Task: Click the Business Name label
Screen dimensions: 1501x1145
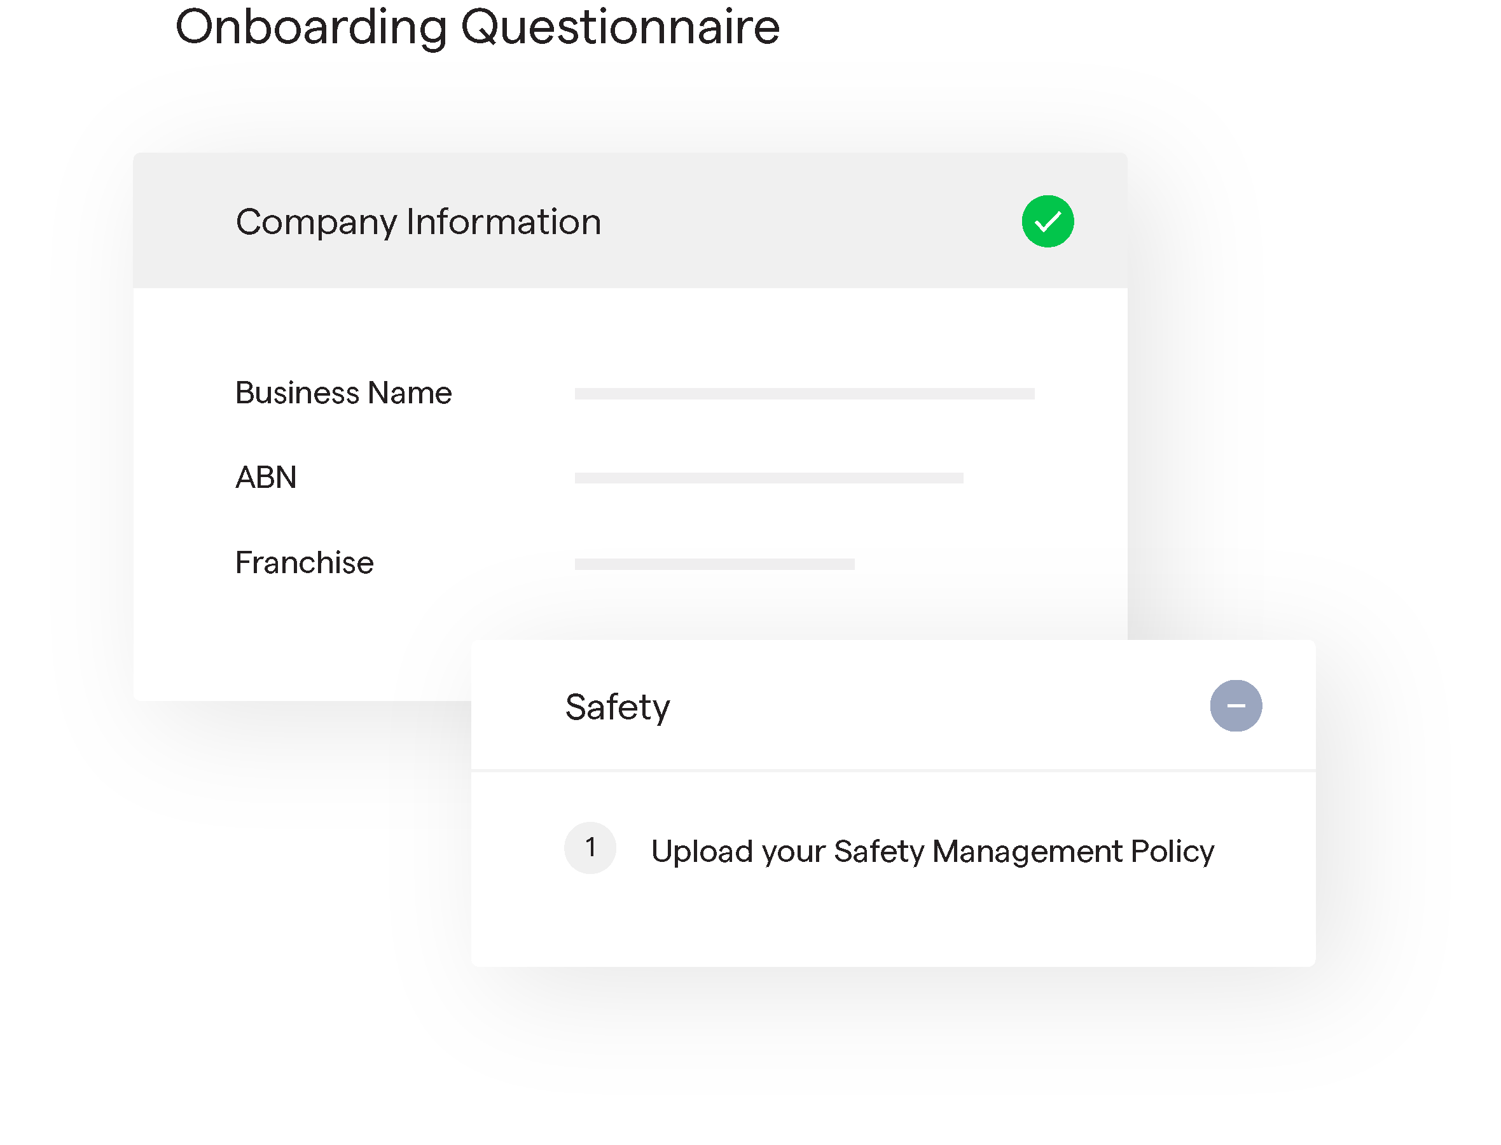Action: (343, 393)
